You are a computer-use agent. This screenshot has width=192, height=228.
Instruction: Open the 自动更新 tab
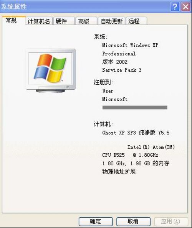(112, 21)
